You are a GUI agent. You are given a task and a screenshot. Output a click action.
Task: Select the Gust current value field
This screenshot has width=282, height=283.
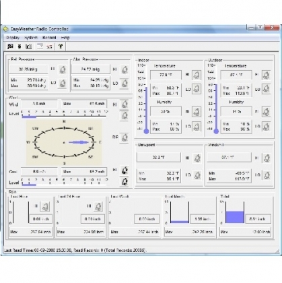click(x=39, y=172)
